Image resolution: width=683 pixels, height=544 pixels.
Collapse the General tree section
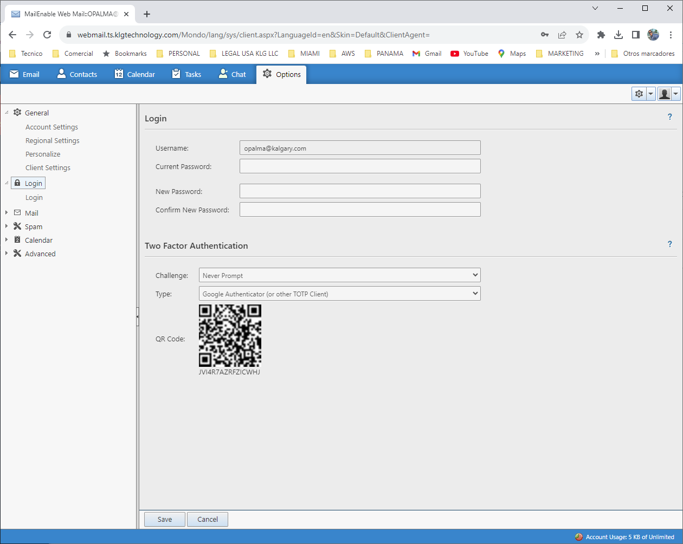[7, 113]
